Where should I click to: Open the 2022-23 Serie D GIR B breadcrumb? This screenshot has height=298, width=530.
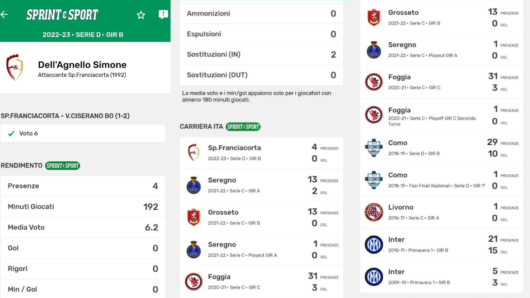pos(83,35)
